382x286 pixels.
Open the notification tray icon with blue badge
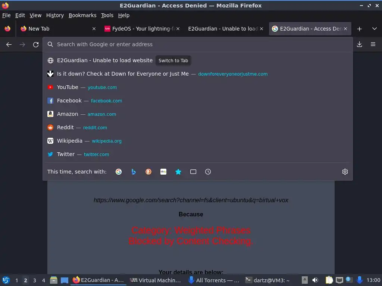click(349, 280)
